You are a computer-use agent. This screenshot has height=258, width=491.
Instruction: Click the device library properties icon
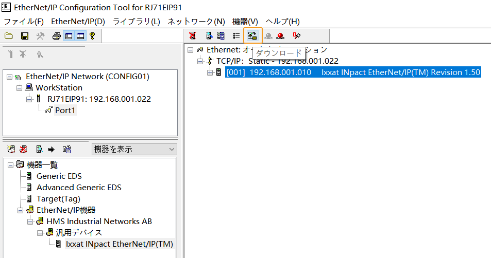pos(66,150)
